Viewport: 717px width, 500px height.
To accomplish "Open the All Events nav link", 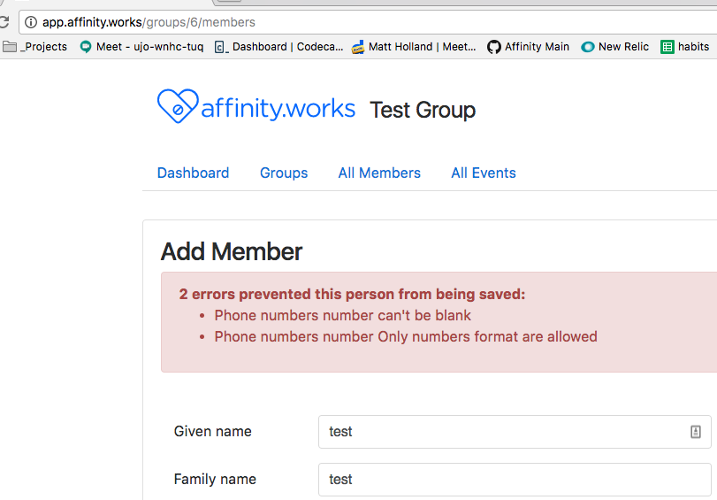I will tap(484, 173).
